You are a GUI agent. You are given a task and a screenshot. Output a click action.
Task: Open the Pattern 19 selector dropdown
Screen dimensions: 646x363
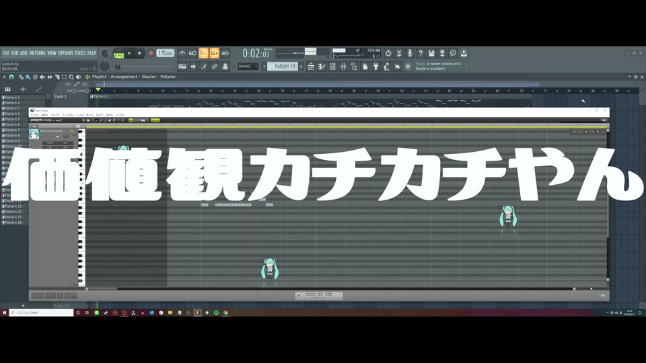tap(283, 67)
